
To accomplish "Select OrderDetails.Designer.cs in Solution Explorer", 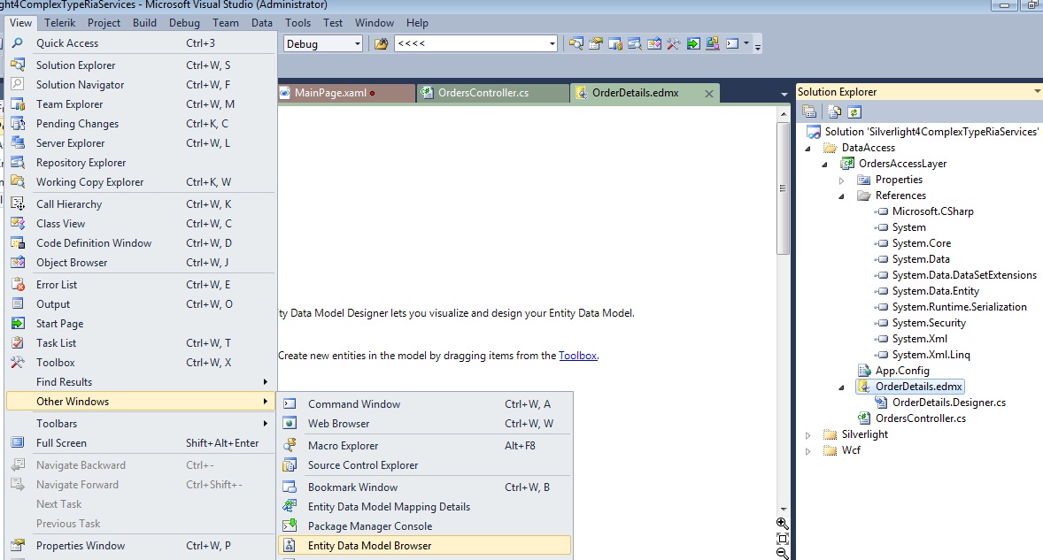I will [948, 403].
